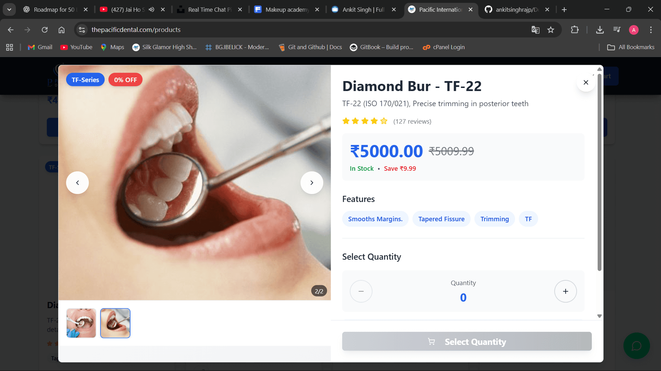Open the browser extensions puzzle icon

[x=575, y=30]
